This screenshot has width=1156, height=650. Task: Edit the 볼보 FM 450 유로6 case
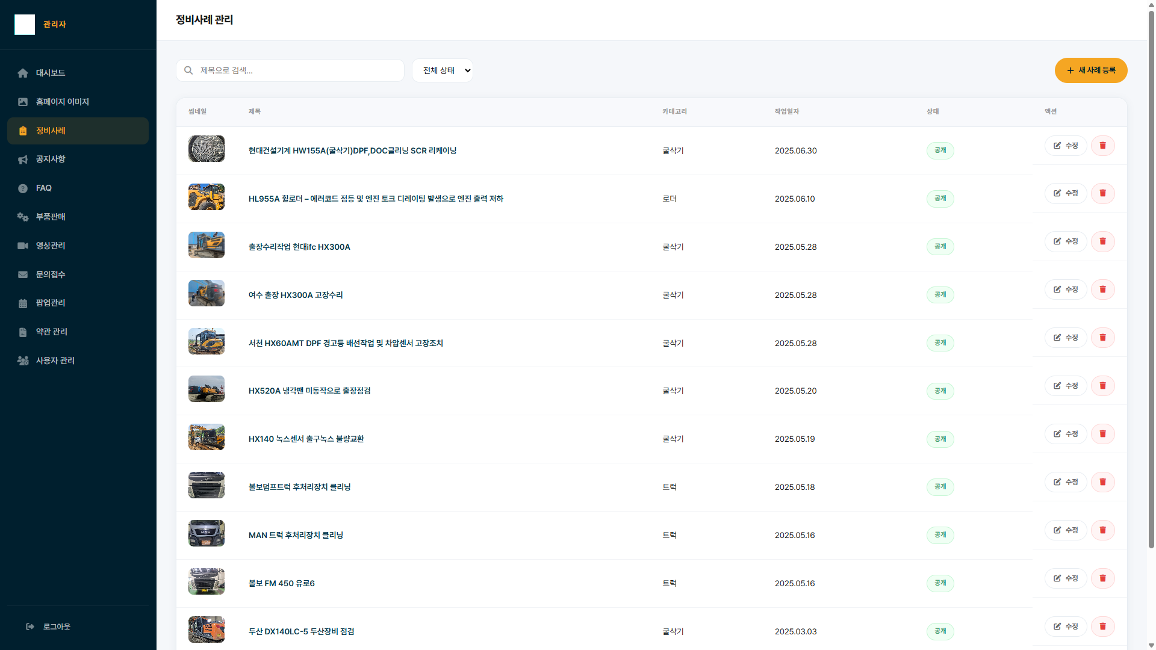coord(1066,578)
